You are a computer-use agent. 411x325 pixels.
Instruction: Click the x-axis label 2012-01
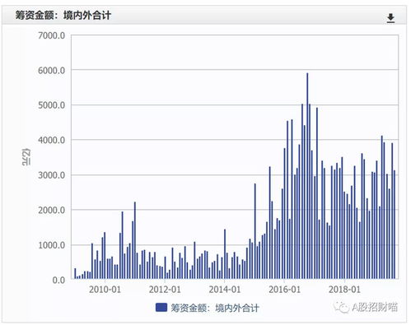(165, 290)
